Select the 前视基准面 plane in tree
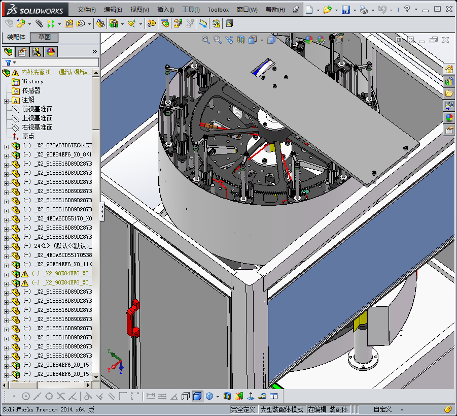Image resolution: width=457 pixels, height=416 pixels. point(37,109)
